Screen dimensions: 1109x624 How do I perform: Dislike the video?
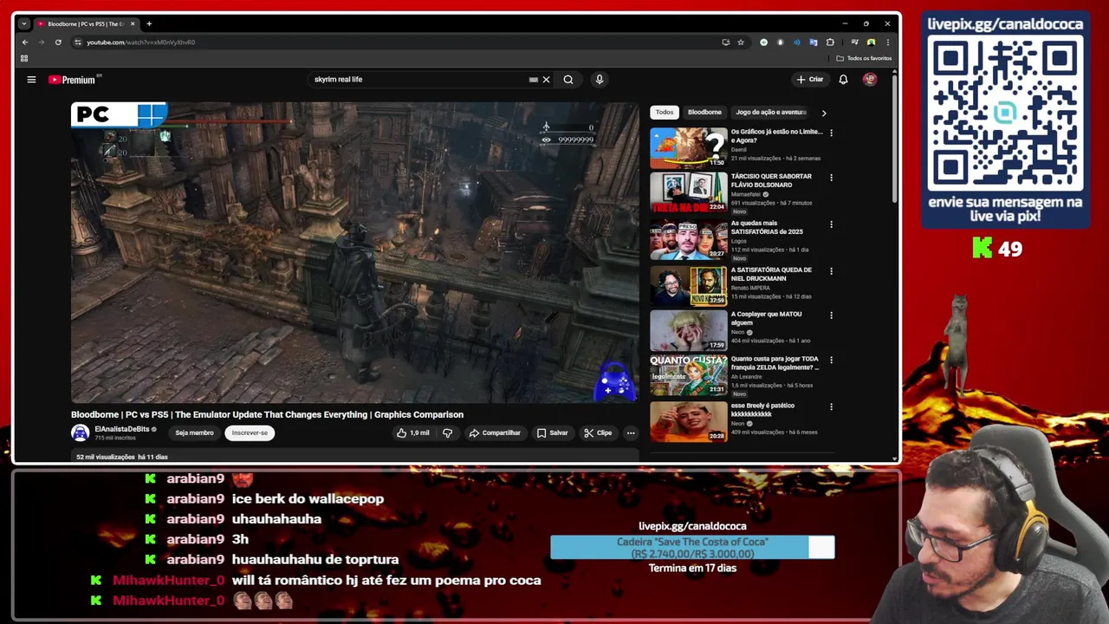pyautogui.click(x=448, y=432)
